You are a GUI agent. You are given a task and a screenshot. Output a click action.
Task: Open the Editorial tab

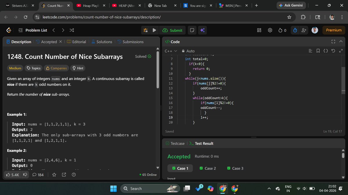77,42
